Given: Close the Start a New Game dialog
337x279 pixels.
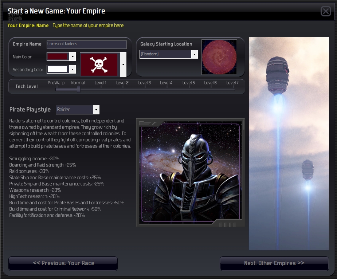Looking at the screenshot, I should click(x=326, y=11).
